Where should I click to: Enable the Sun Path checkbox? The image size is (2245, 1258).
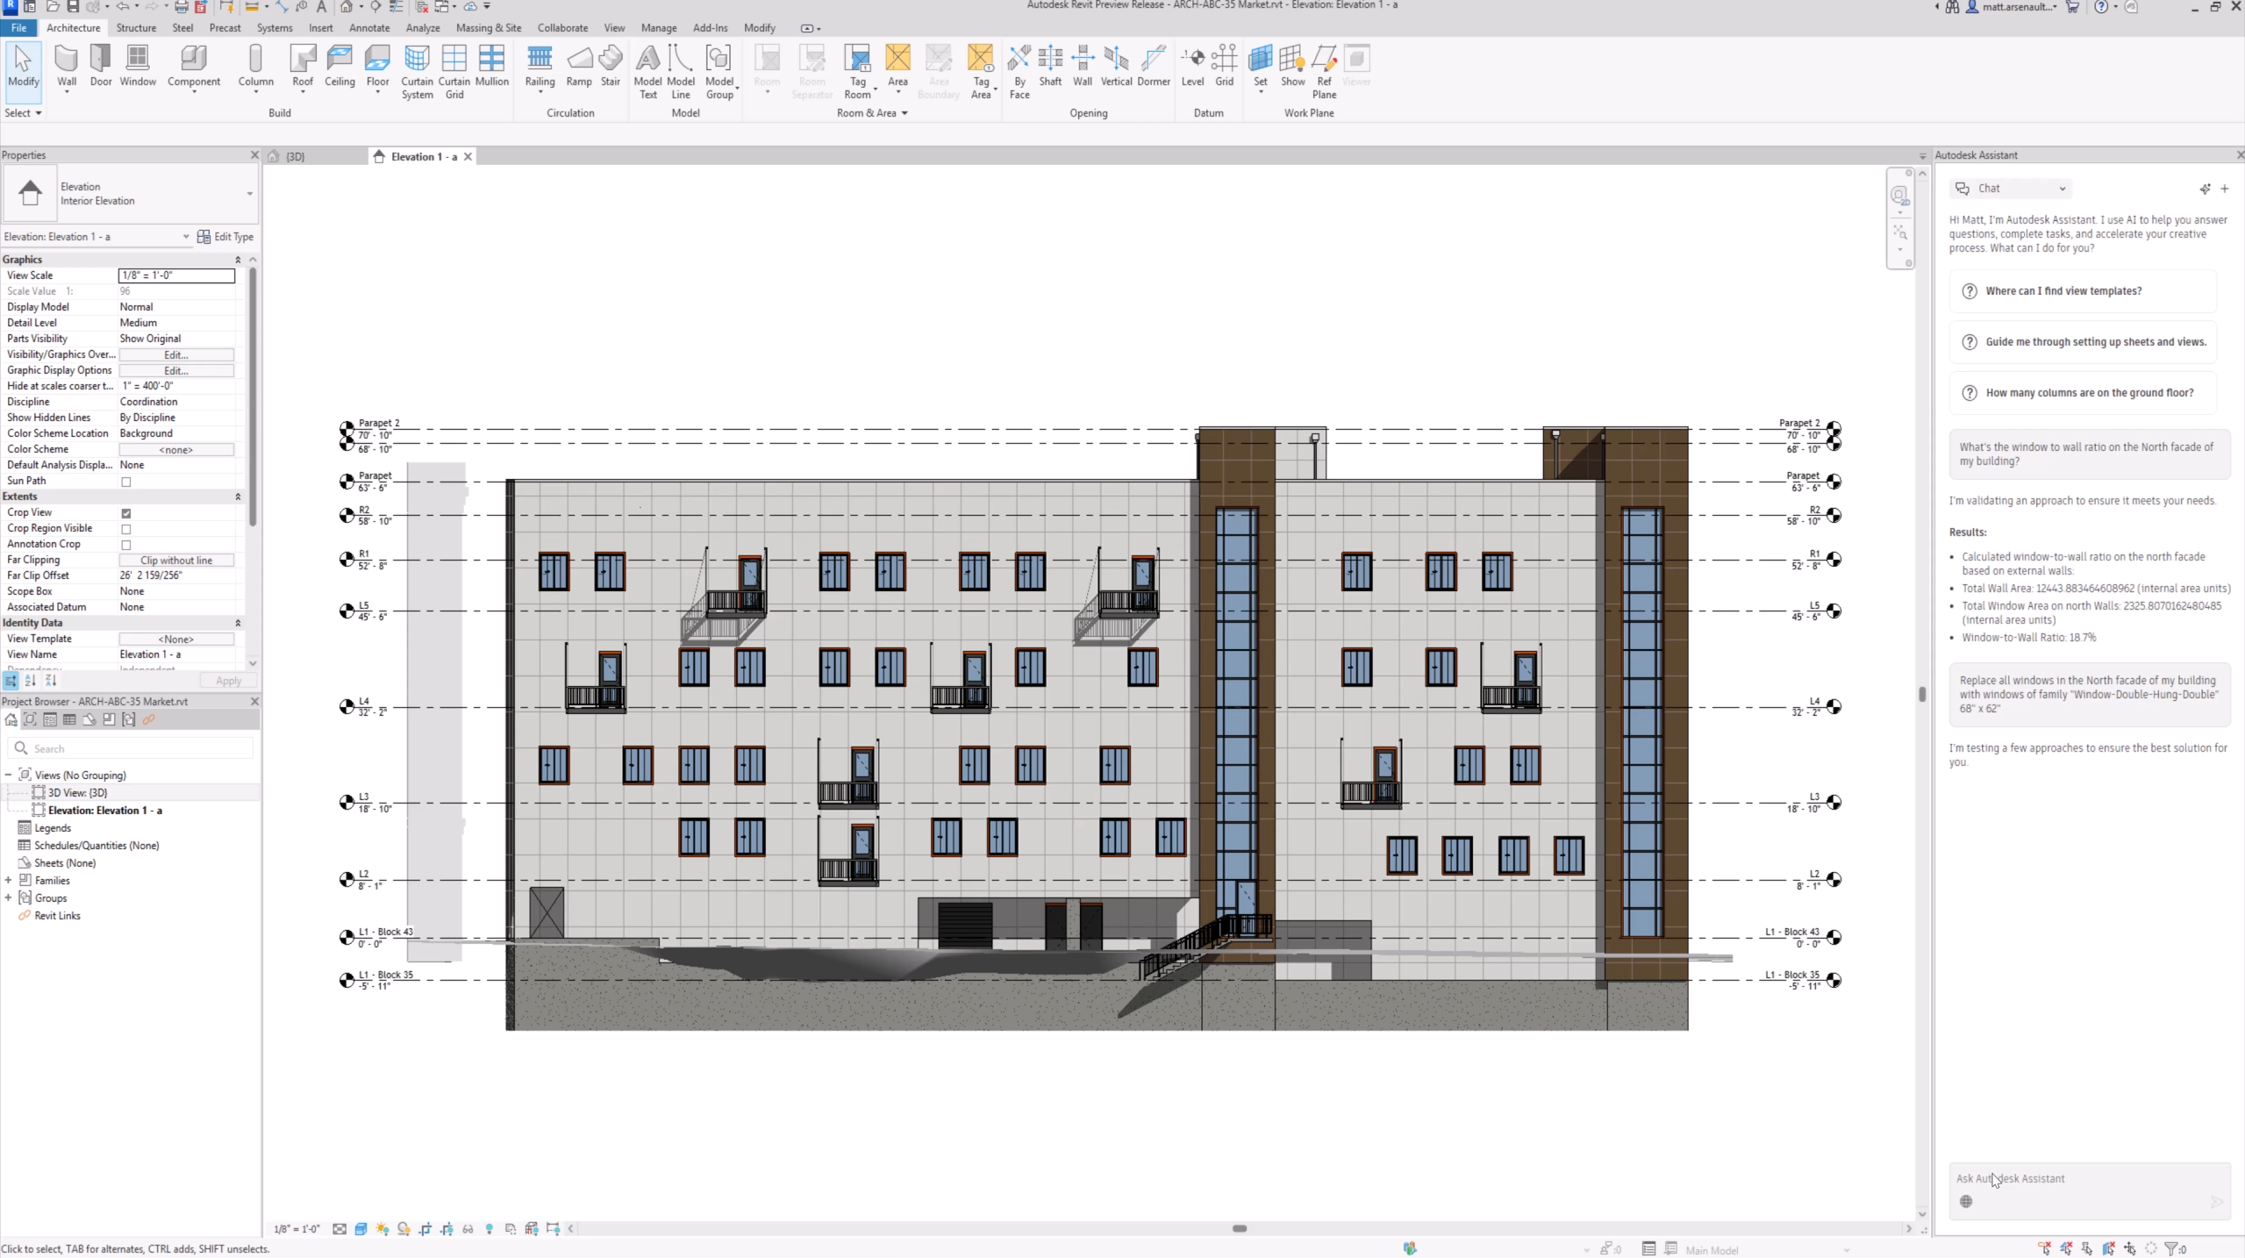pos(126,482)
